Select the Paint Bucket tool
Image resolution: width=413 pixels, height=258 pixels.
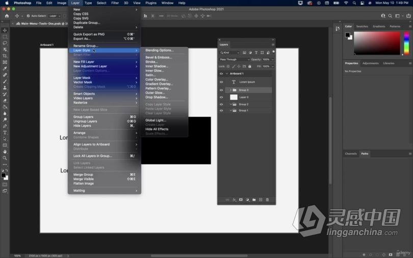[5, 107]
